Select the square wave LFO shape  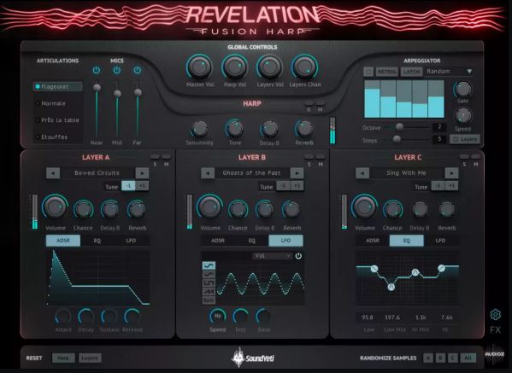click(209, 283)
